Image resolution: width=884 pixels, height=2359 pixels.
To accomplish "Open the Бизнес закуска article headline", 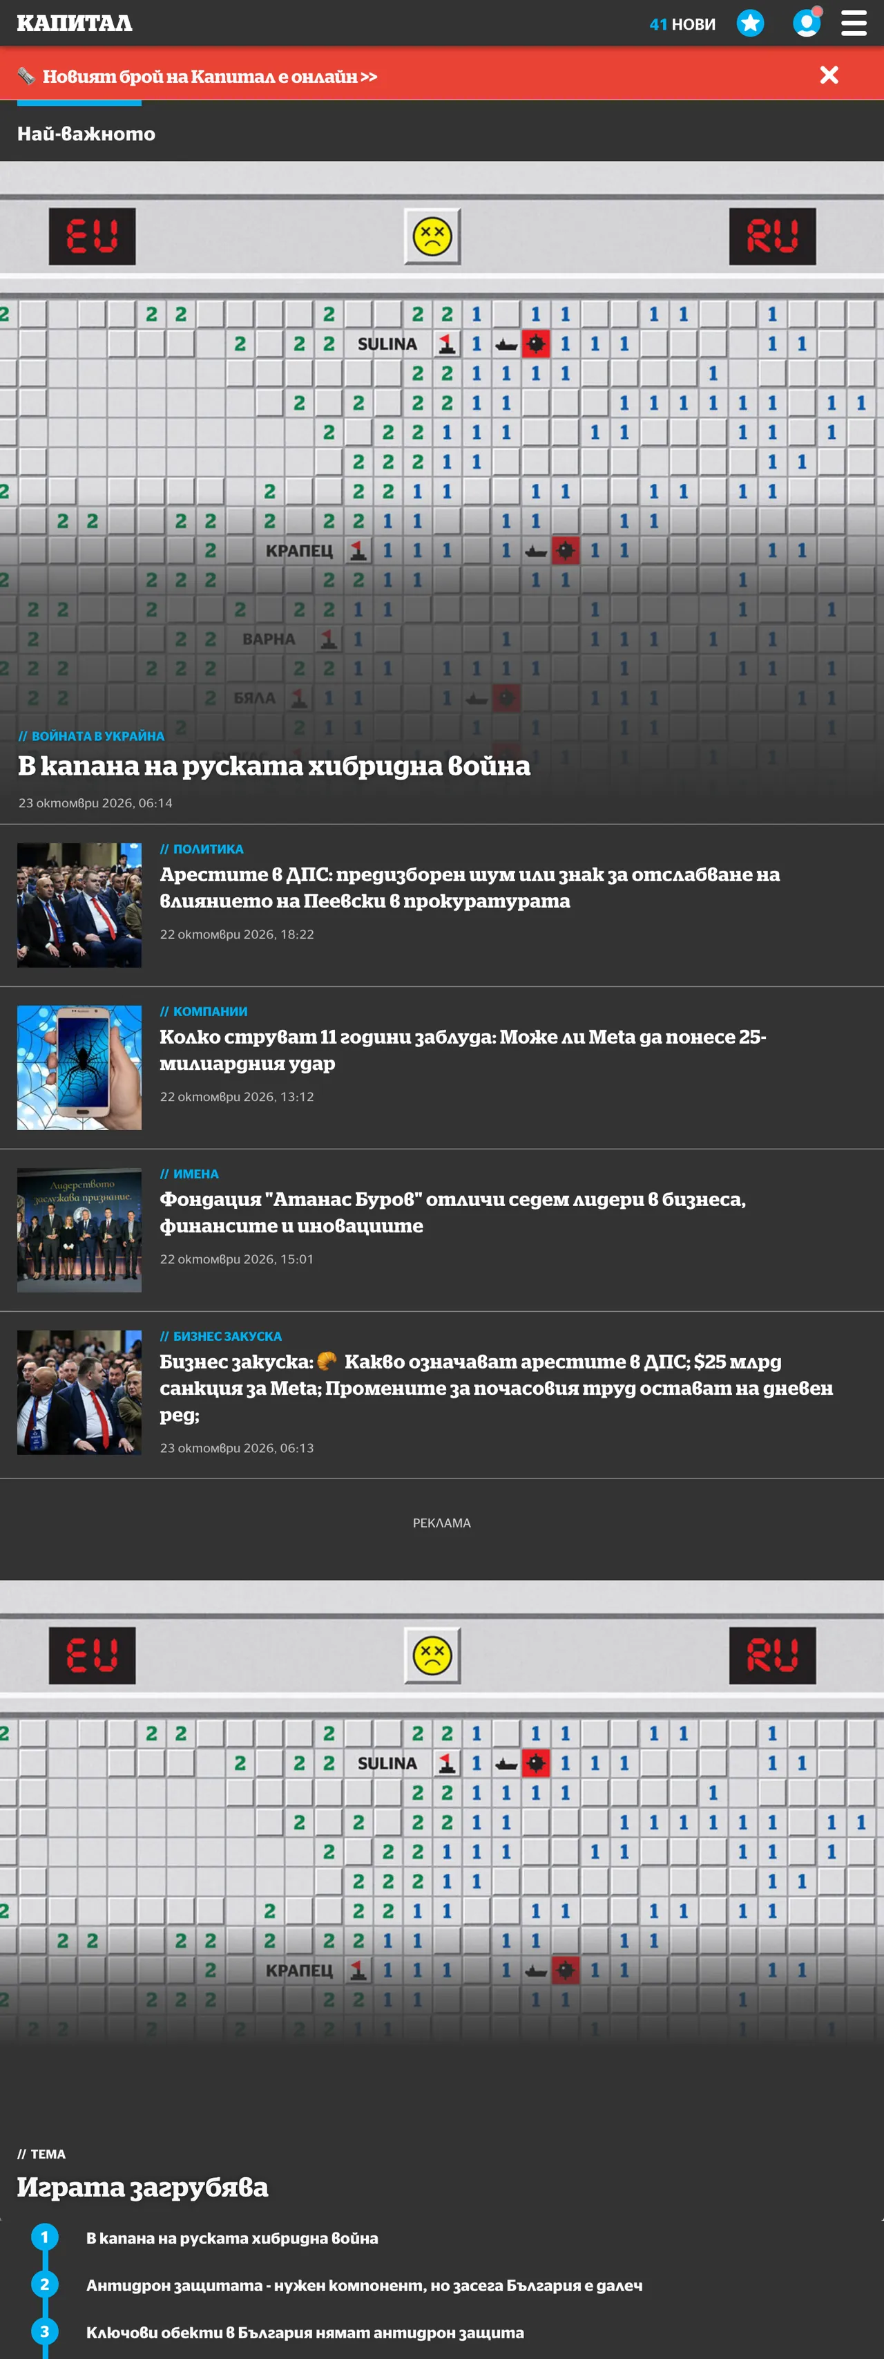I will [497, 1387].
